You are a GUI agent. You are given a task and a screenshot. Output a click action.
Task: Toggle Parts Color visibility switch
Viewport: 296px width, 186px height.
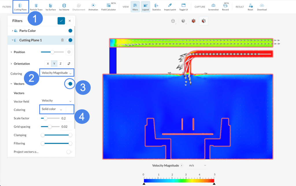coord(70,31)
